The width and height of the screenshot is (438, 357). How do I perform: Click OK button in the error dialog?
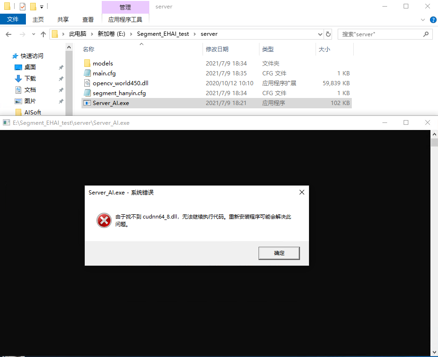279,253
